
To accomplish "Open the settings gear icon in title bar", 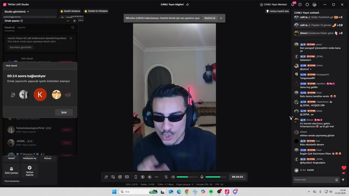I will pyautogui.click(x=307, y=5).
